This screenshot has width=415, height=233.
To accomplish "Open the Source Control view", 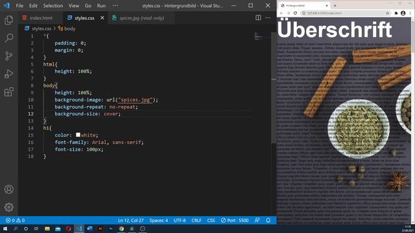I will [x=8, y=56].
